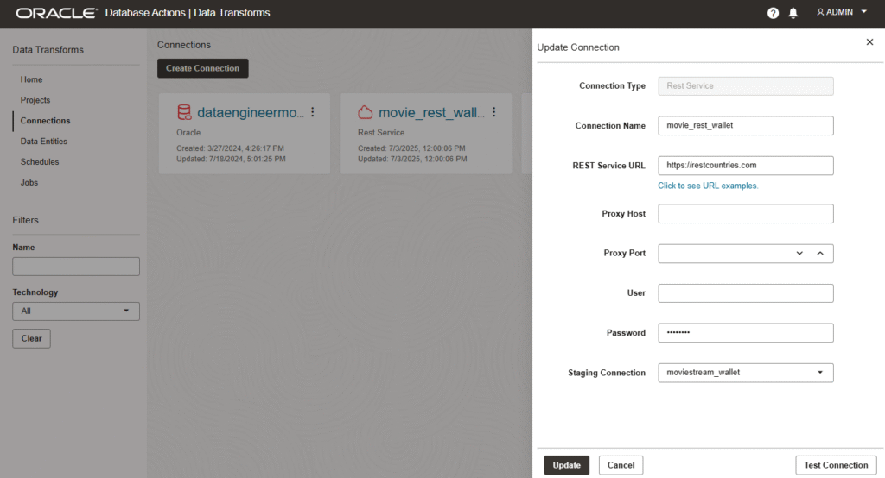Click 'Click to see URL examples' link
Screen dimensions: 885x478
tap(708, 186)
